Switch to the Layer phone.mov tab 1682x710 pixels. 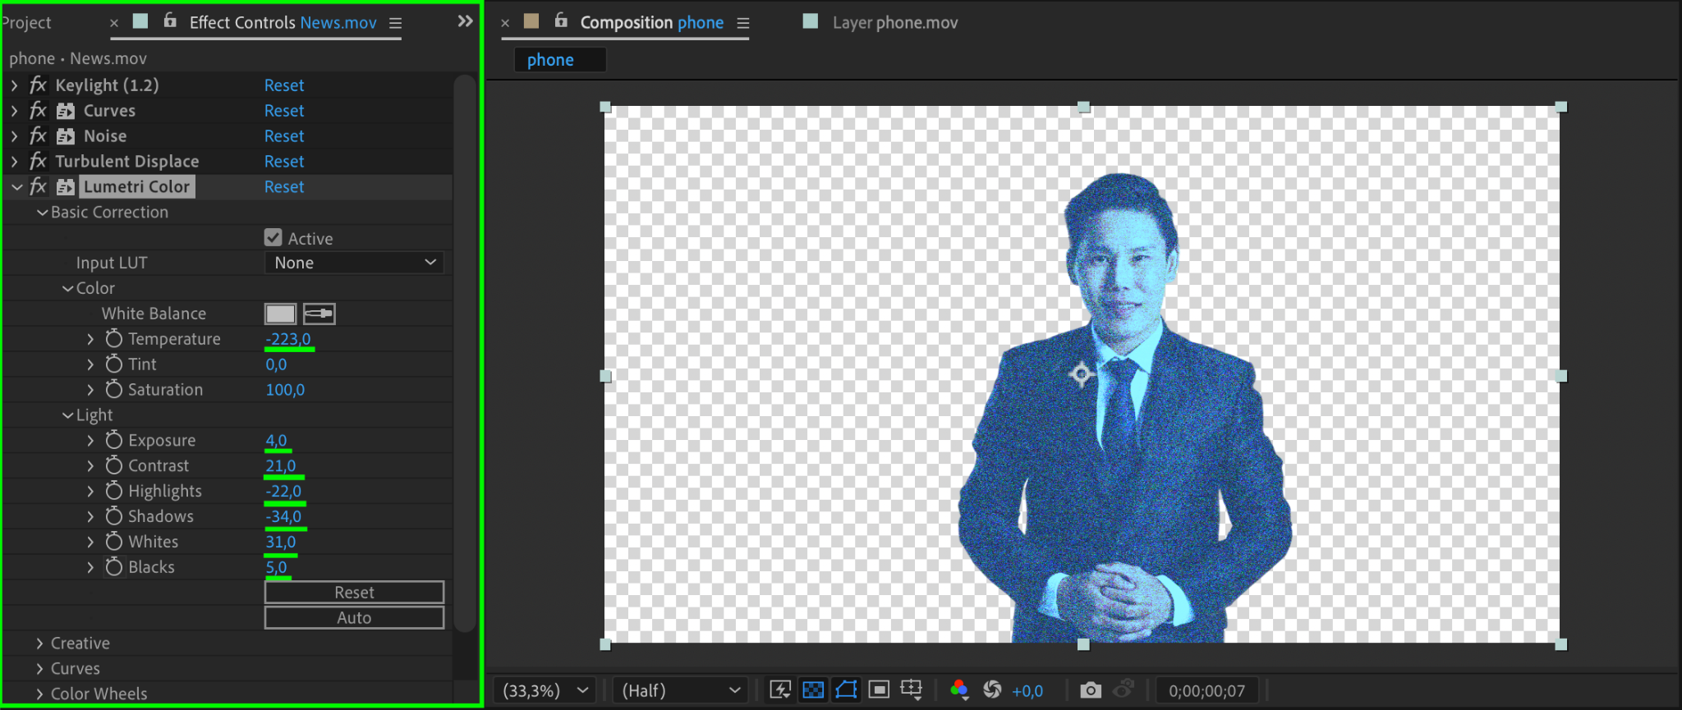[894, 23]
